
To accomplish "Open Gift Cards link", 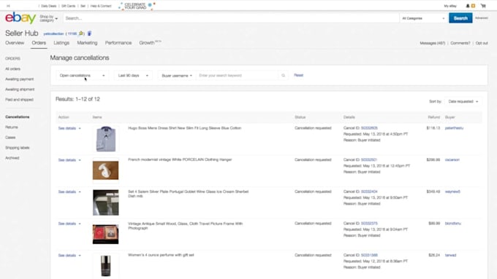I will (x=68, y=6).
